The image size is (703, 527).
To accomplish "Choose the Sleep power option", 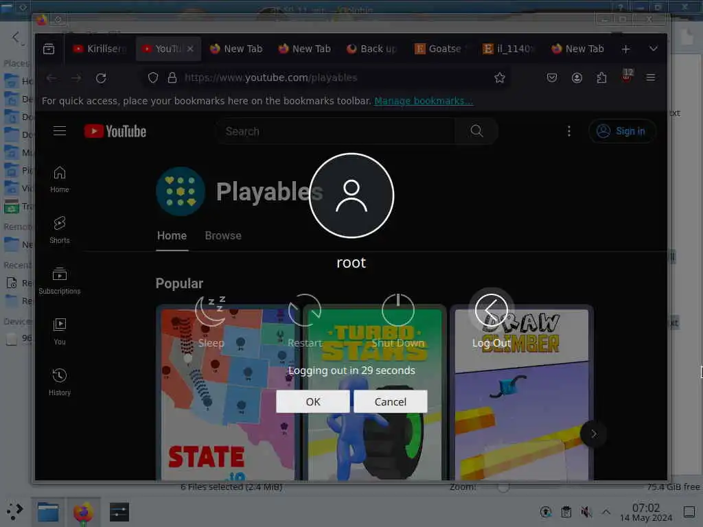I will (211, 321).
